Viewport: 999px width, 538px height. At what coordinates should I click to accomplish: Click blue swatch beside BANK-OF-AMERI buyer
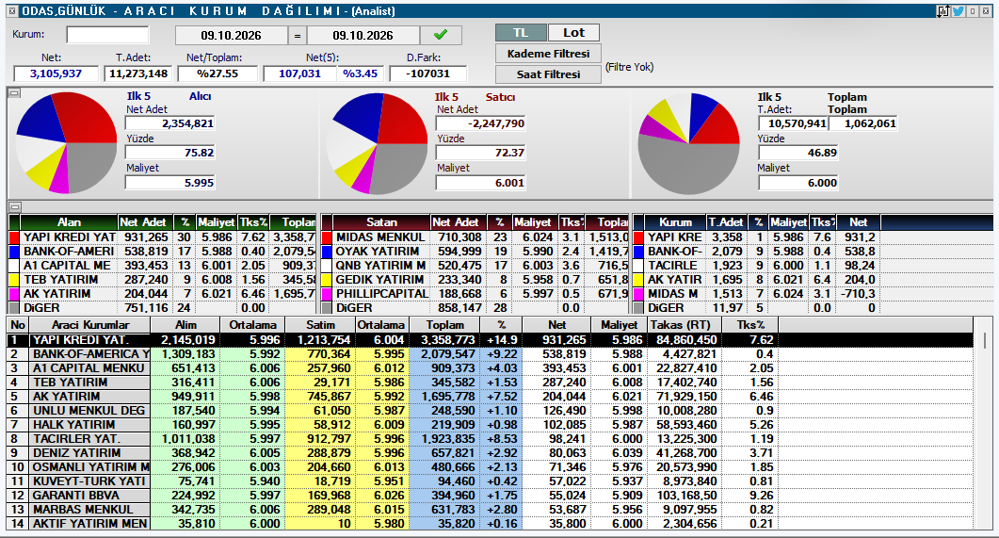[14, 252]
